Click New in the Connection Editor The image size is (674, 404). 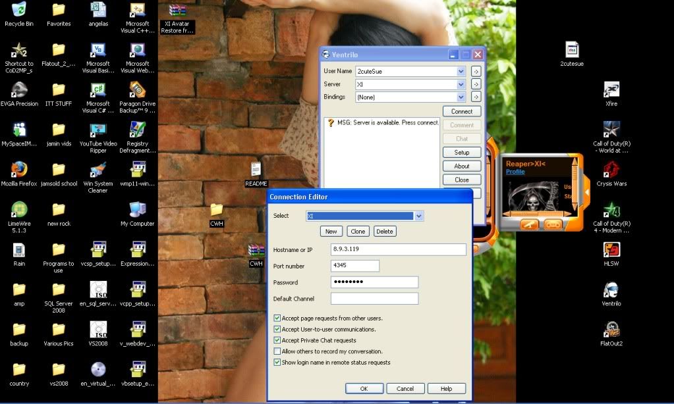click(x=331, y=232)
